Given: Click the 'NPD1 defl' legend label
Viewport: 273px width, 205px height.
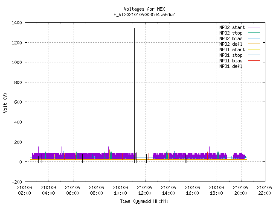Looking at the screenshot, I should [x=231, y=67].
